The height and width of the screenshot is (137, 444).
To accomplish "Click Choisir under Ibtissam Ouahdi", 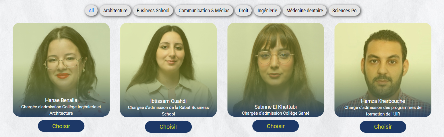I will pyautogui.click(x=168, y=127).
